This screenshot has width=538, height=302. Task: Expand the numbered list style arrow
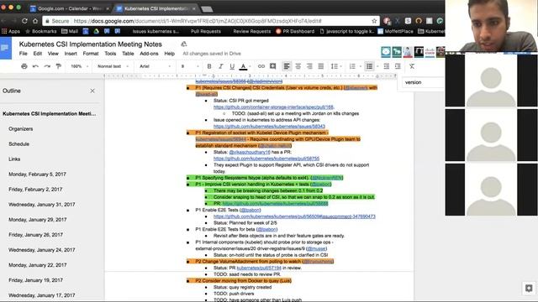pyautogui.click(x=361, y=66)
